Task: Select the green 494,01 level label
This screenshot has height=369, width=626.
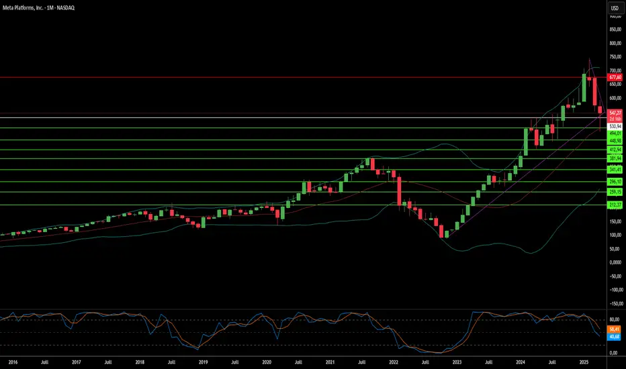Action: [x=615, y=134]
